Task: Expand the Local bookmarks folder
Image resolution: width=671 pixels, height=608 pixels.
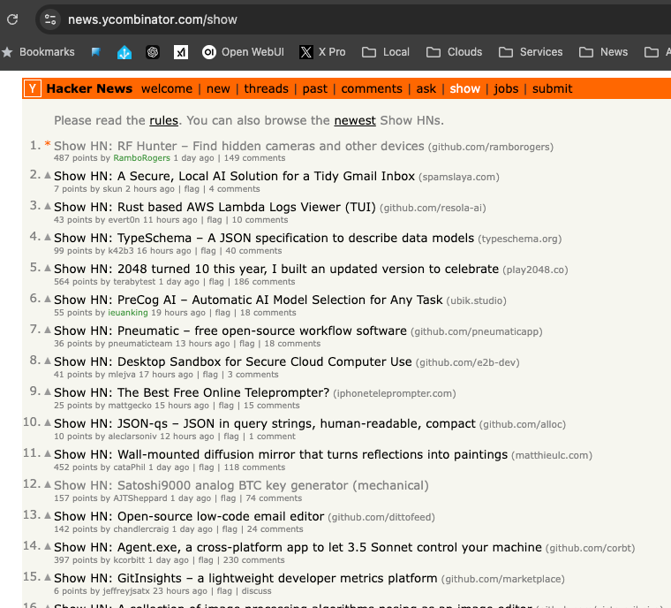Action: pyautogui.click(x=386, y=52)
